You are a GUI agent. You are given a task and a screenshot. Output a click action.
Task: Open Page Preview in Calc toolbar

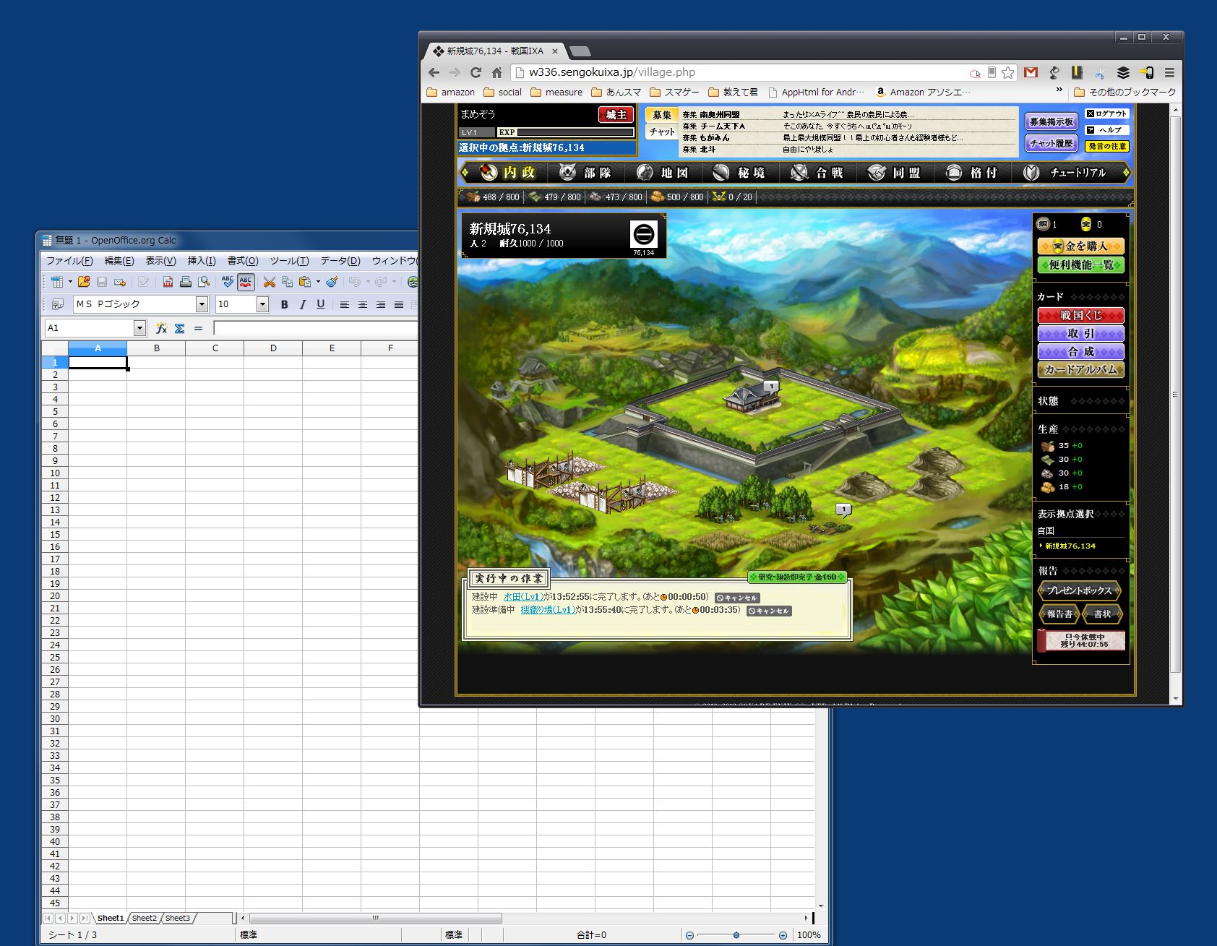[204, 282]
